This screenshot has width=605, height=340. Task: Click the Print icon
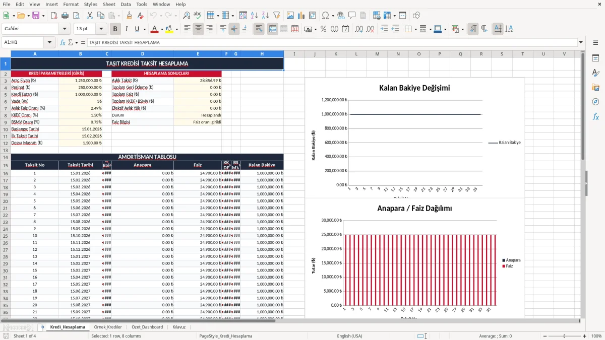(x=65, y=16)
